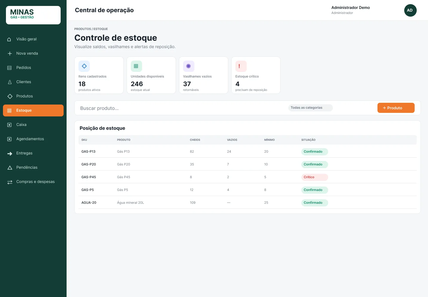The height and width of the screenshot is (297, 428).
Task: Click the SITUAÇÃO column header
Action: 309,140
